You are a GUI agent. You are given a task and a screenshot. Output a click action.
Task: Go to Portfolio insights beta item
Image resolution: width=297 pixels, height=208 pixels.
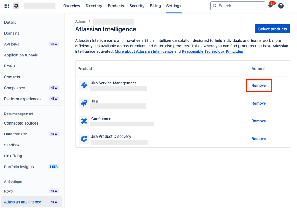(19, 167)
